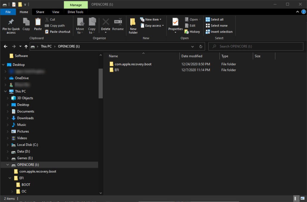Open the View ribbon tab
Screen dimensions: 307x202
55,12
